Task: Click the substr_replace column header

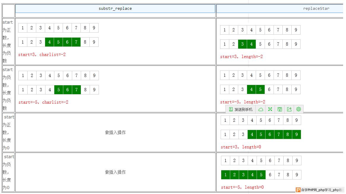Action: tap(115, 9)
